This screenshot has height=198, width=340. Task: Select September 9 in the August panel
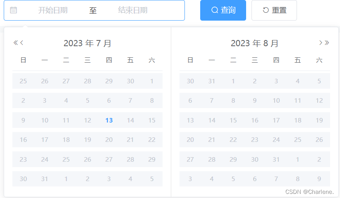point(319,179)
